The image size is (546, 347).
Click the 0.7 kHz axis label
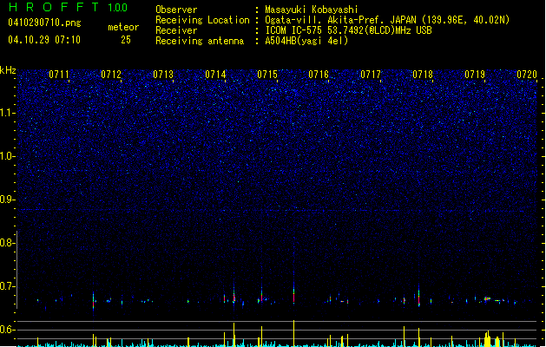pos(7,286)
